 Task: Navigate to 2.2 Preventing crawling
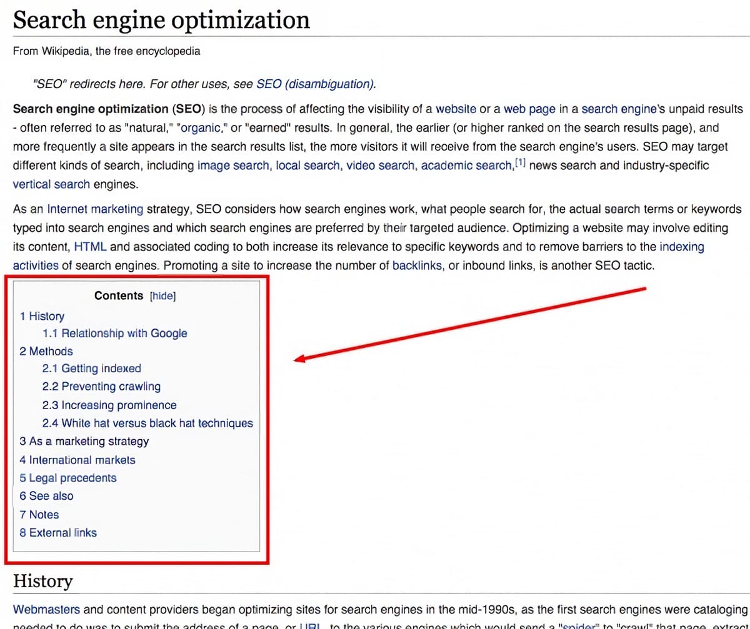101,386
